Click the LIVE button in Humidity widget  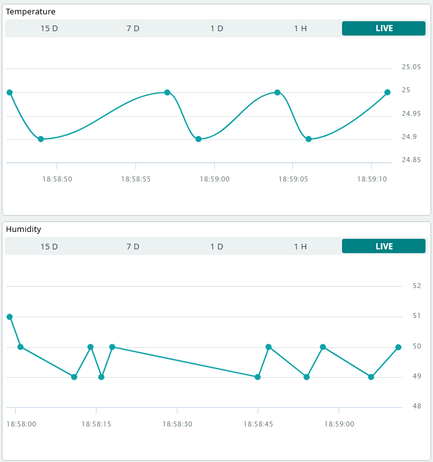tap(384, 246)
